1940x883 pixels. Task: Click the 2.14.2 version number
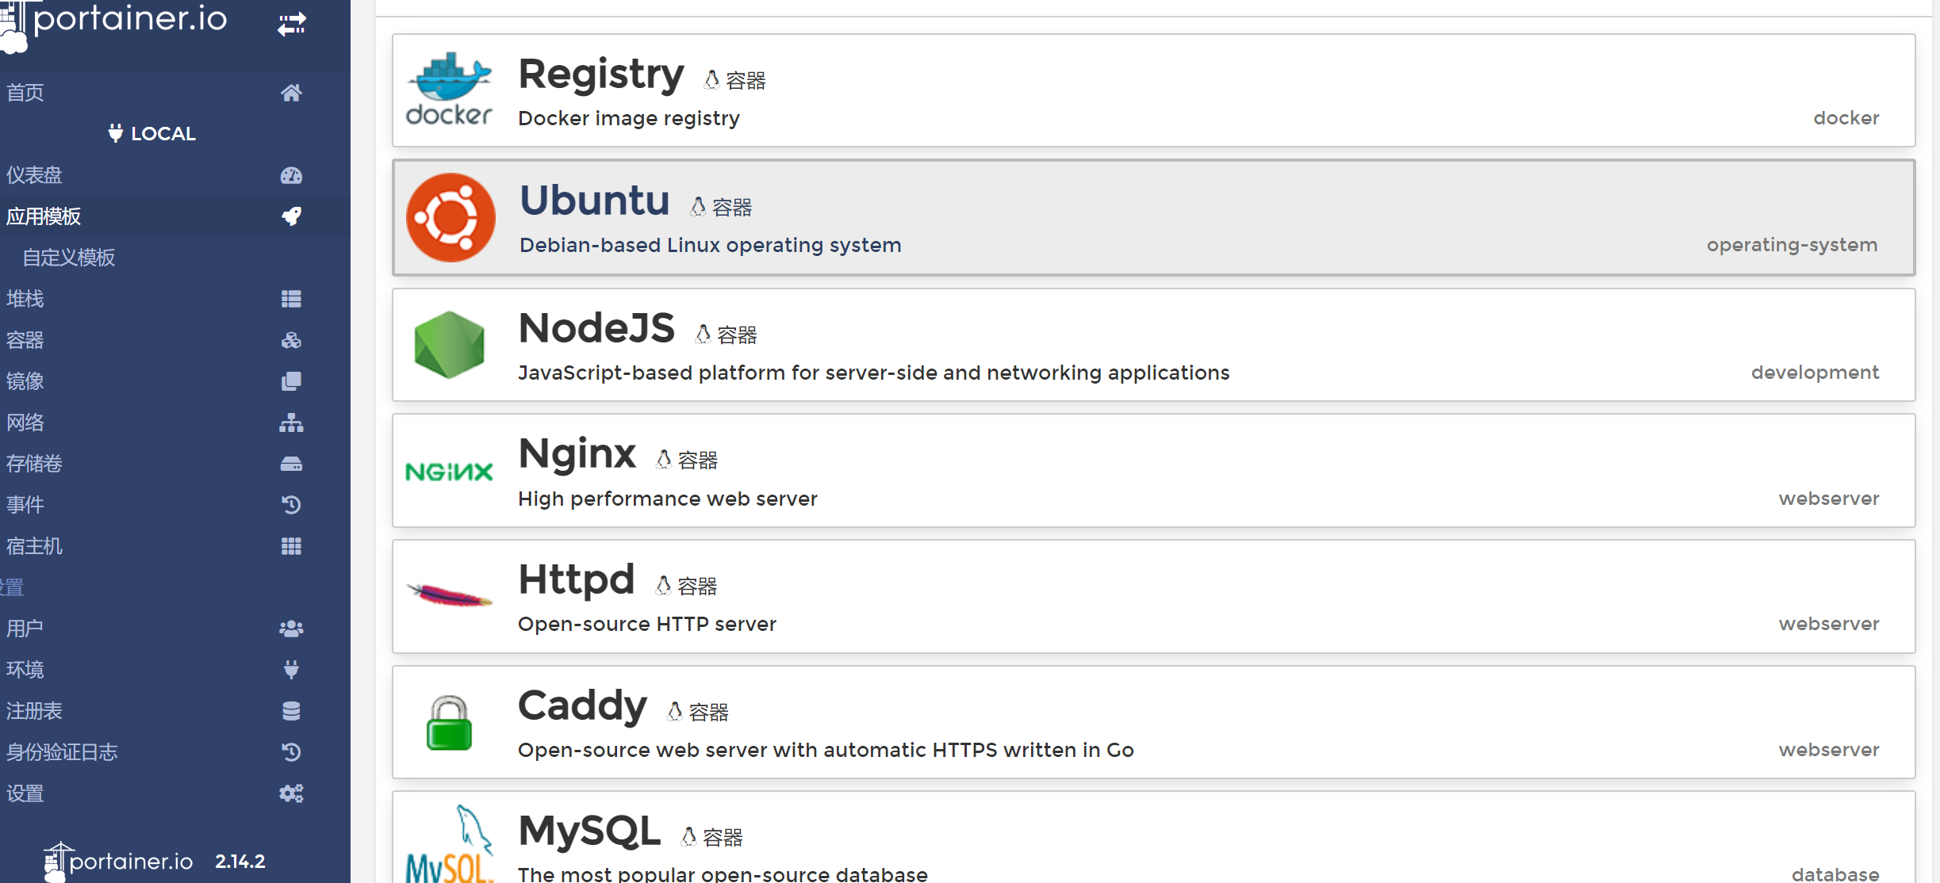[x=240, y=862]
